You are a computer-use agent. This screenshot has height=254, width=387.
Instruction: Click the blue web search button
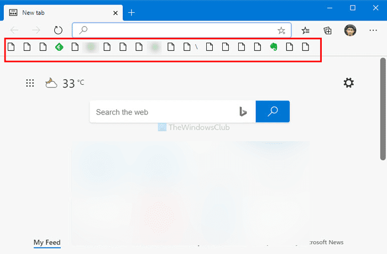pyautogui.click(x=273, y=111)
